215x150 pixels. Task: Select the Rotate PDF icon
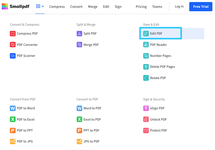146,78
